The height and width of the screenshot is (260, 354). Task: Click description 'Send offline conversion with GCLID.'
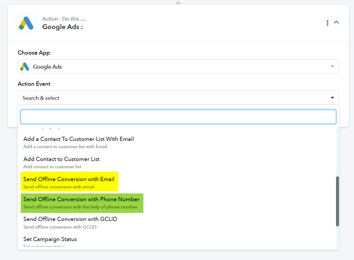60,227
